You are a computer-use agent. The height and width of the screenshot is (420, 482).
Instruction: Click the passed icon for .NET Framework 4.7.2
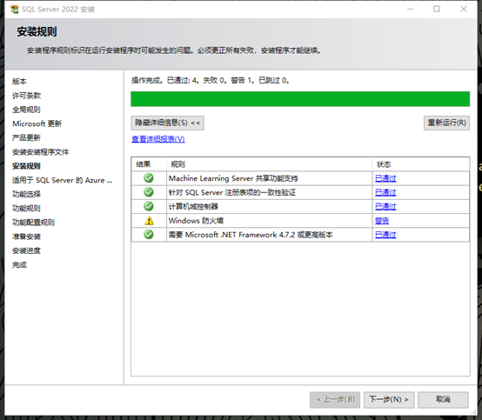[x=149, y=235]
